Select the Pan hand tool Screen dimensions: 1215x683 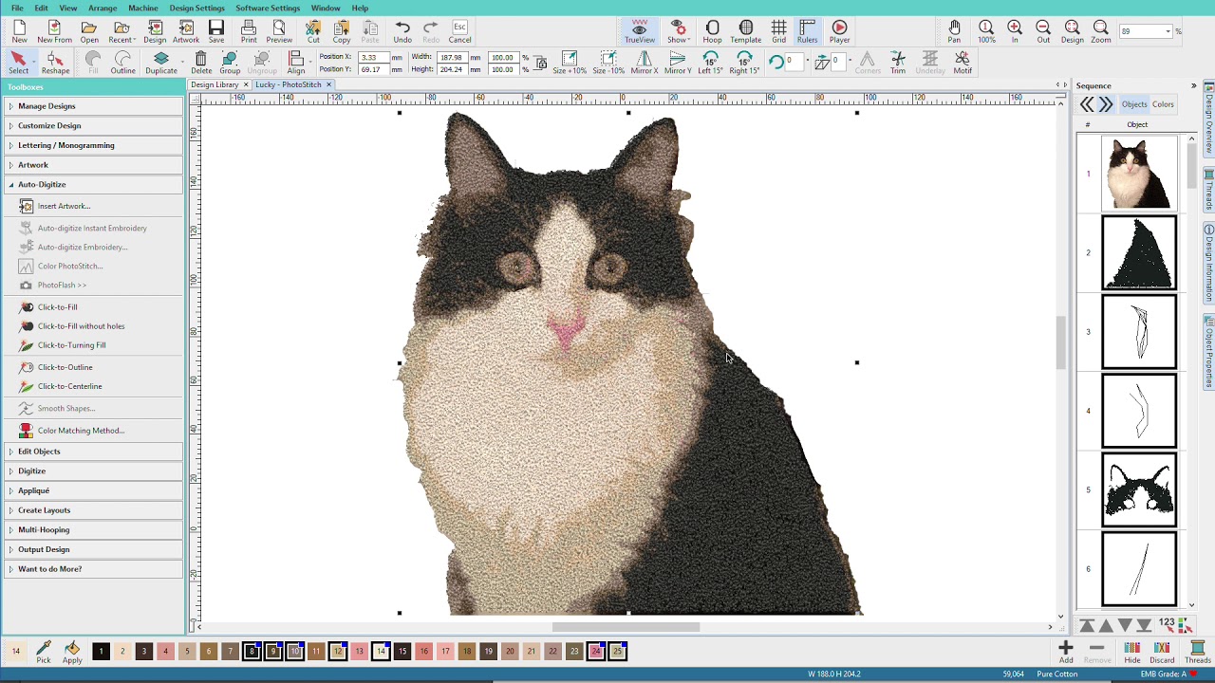coord(954,32)
